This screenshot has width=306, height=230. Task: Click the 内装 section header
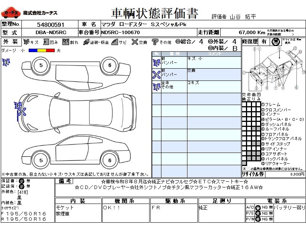tap(78, 201)
